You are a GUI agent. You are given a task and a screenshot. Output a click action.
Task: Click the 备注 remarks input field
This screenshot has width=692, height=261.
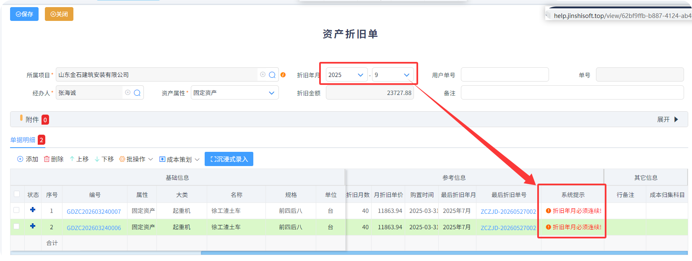coord(572,92)
